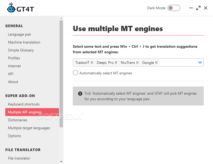Click the Google engine tag label
Viewport: 213px width, 164px height.
pyautogui.click(x=148, y=62)
